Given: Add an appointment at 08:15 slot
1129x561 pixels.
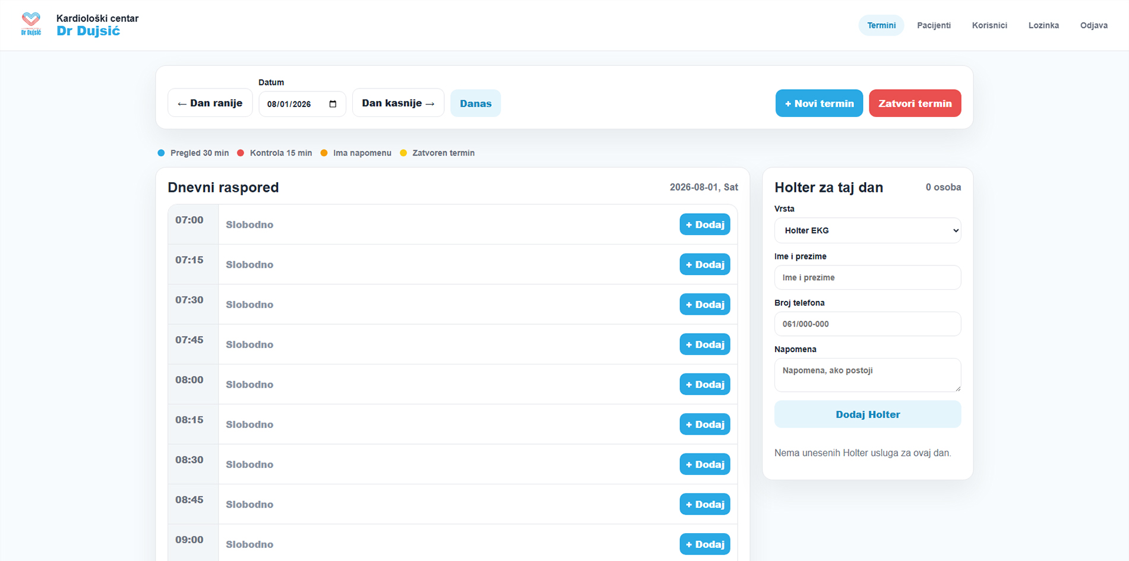Looking at the screenshot, I should 705,424.
